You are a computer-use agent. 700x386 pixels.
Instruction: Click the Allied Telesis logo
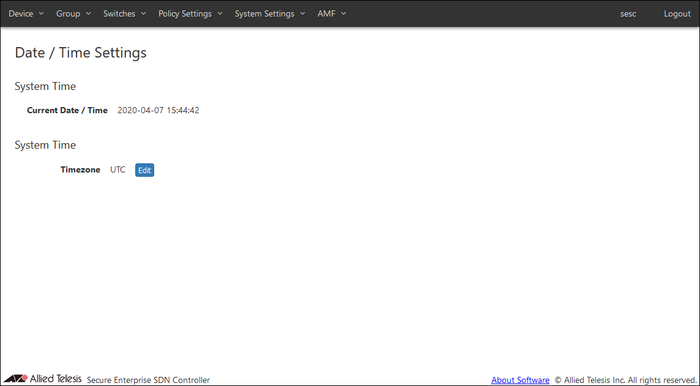point(42,379)
